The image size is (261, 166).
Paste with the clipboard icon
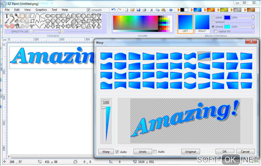164,10
